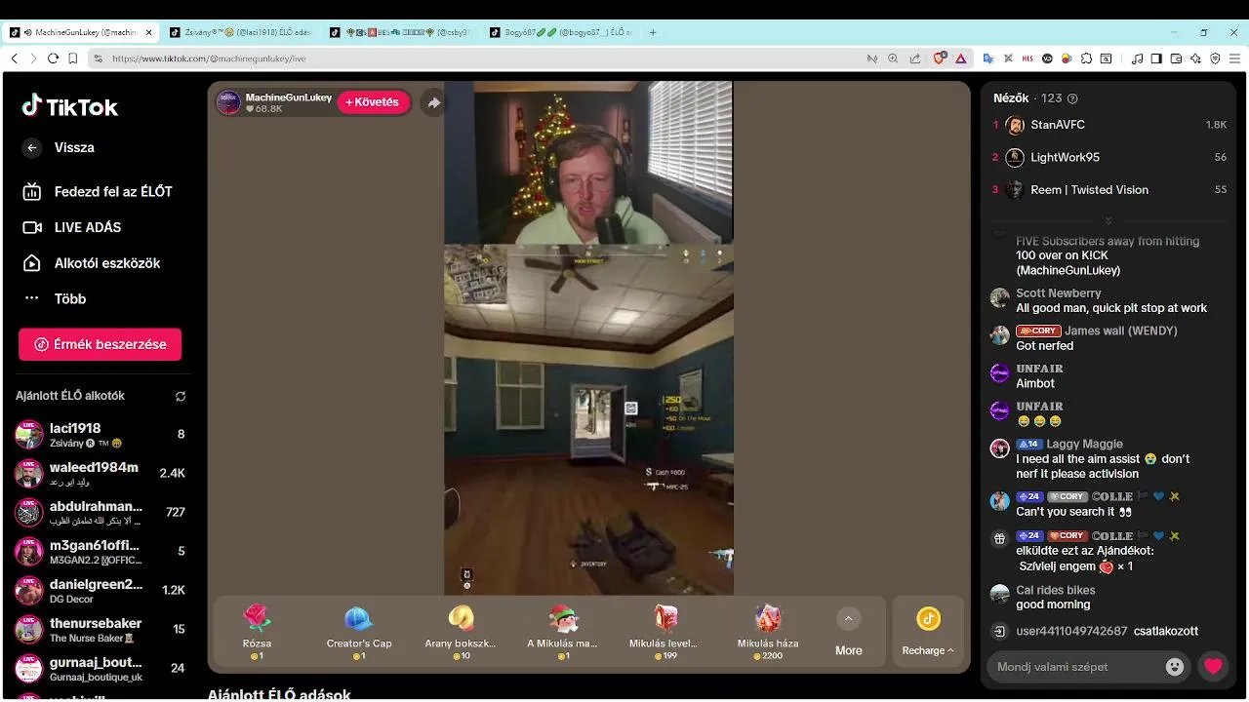The image size is (1249, 702).
Task: Switch to Zsivány laci1918 browser tab
Action: (241, 32)
